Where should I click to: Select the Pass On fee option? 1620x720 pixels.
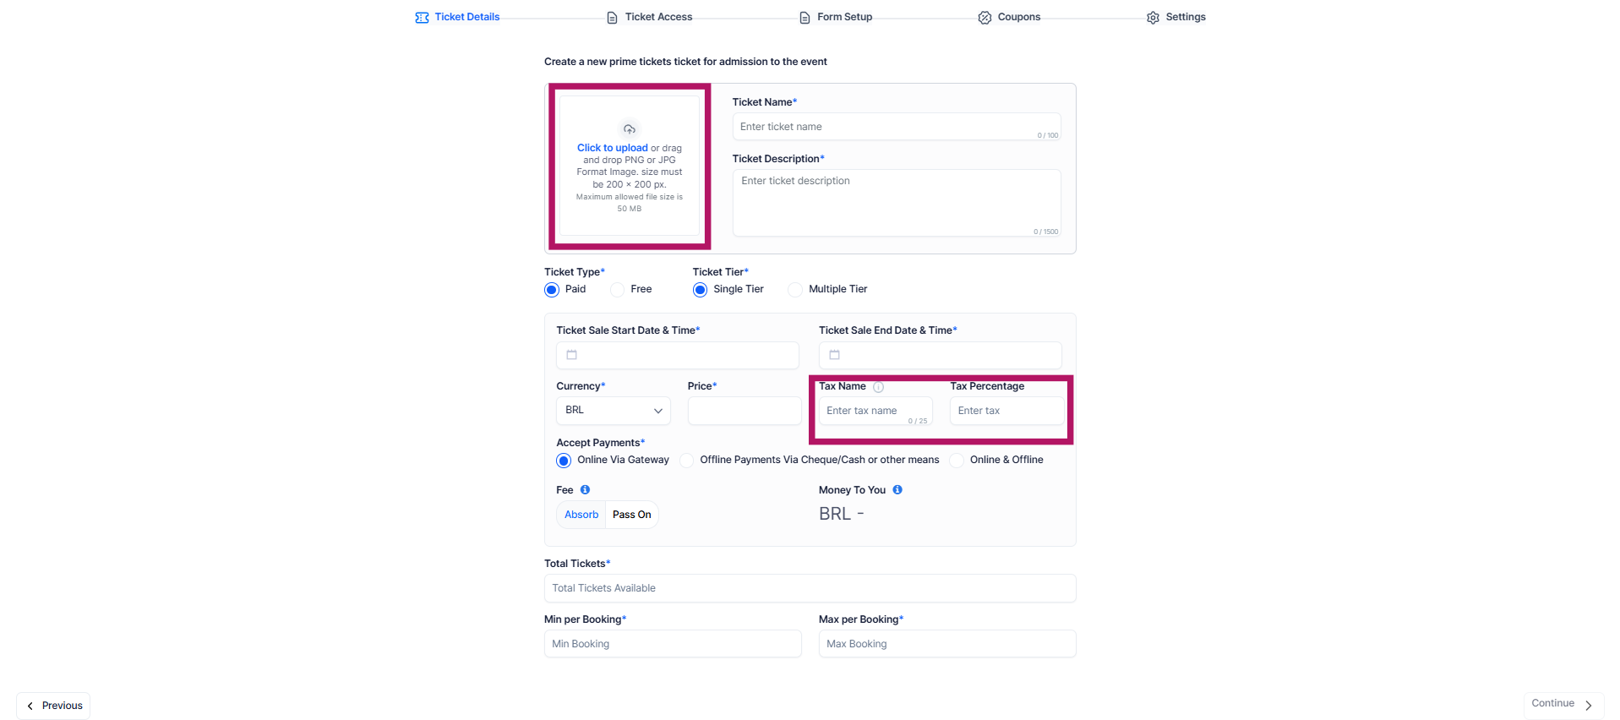(x=632, y=515)
